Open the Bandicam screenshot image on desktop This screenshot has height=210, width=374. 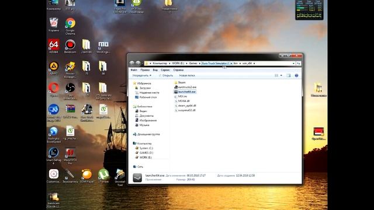coord(54,201)
